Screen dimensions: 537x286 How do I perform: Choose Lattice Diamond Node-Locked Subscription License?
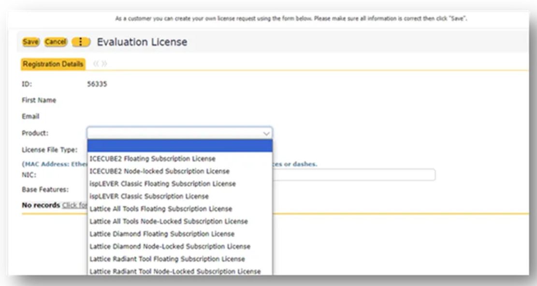[x=180, y=246]
